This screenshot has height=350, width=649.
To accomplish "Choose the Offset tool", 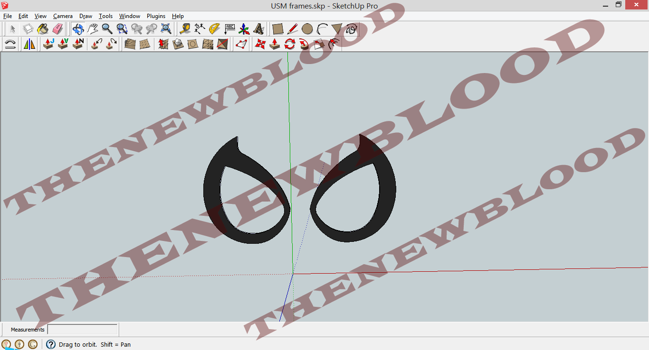I will (334, 44).
